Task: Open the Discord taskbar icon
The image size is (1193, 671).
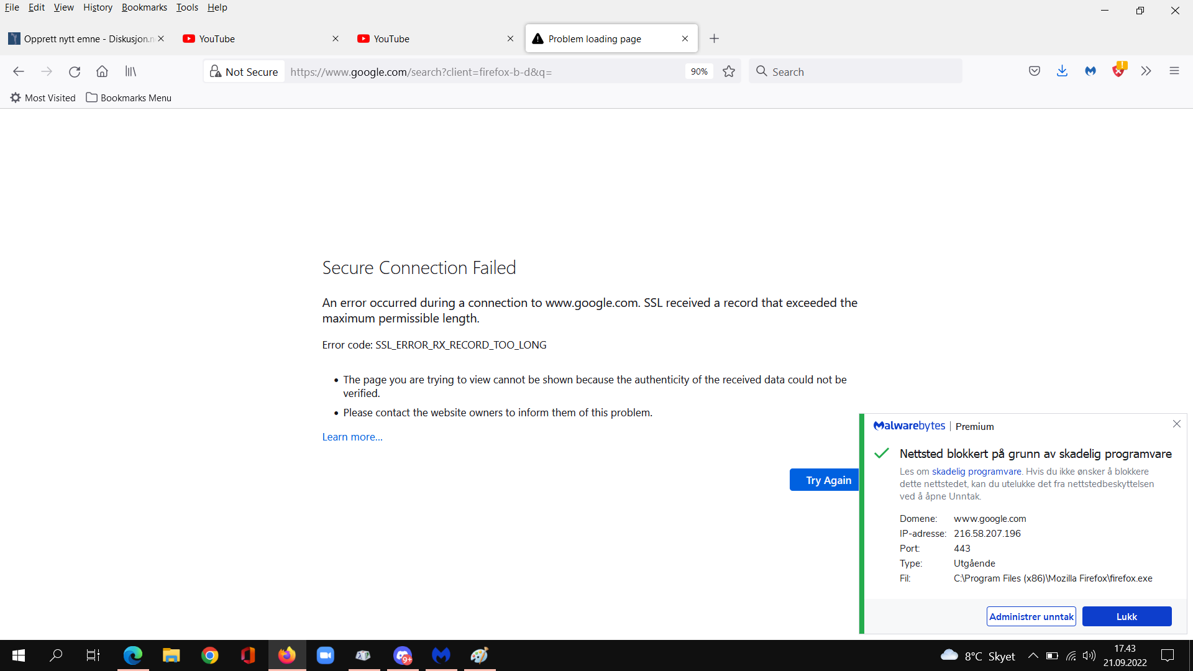Action: click(x=403, y=655)
